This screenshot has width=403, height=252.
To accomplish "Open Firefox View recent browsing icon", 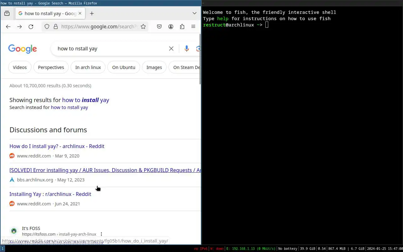I will 7,14.
